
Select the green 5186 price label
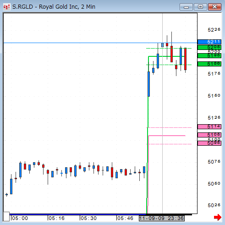pyautogui.click(x=209, y=64)
